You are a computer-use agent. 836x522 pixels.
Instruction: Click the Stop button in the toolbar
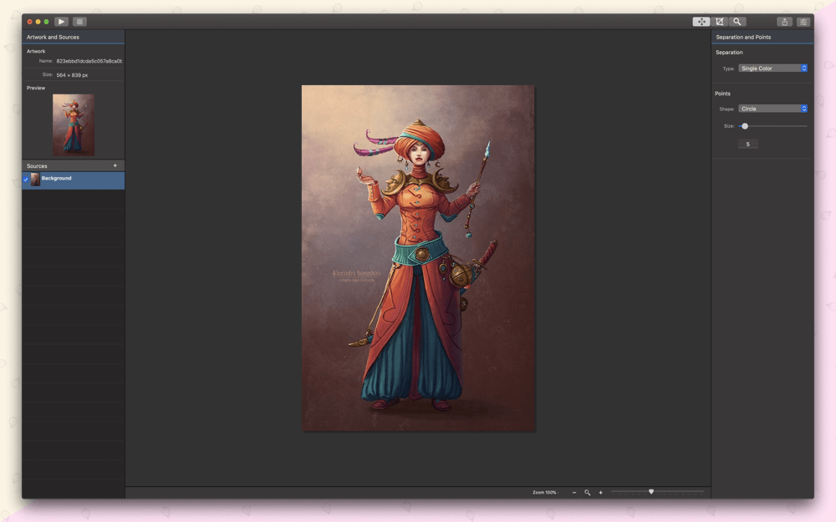79,22
